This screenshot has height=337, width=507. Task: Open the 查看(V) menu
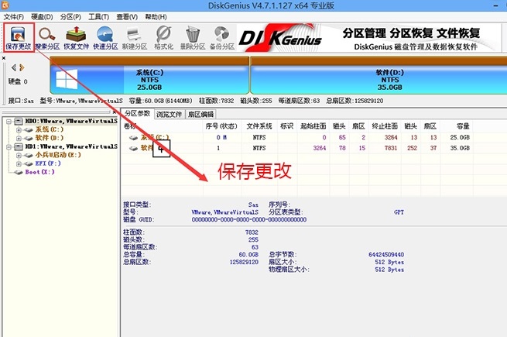coord(127,17)
